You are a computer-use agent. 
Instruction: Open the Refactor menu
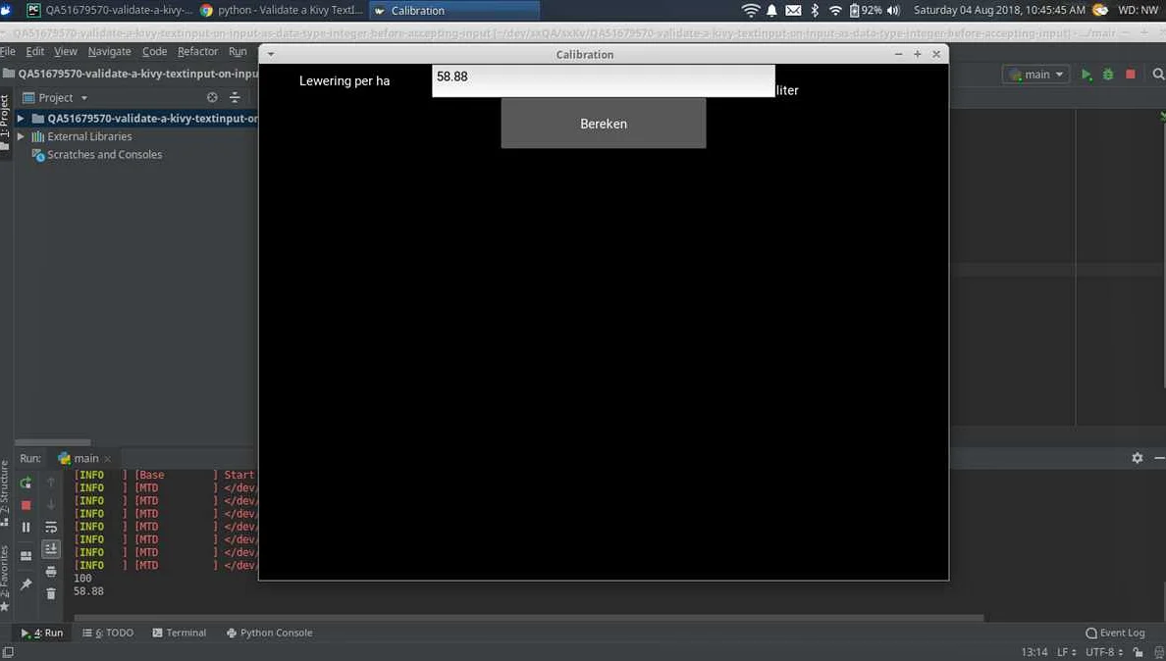click(x=197, y=51)
